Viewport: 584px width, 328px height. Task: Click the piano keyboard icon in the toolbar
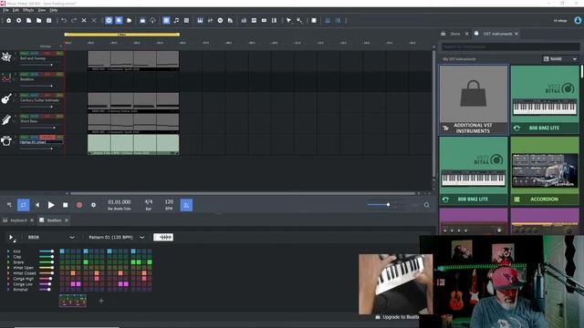pyautogui.click(x=200, y=20)
